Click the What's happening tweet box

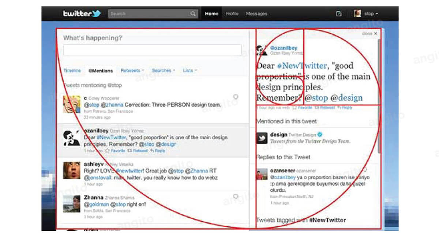[152, 50]
